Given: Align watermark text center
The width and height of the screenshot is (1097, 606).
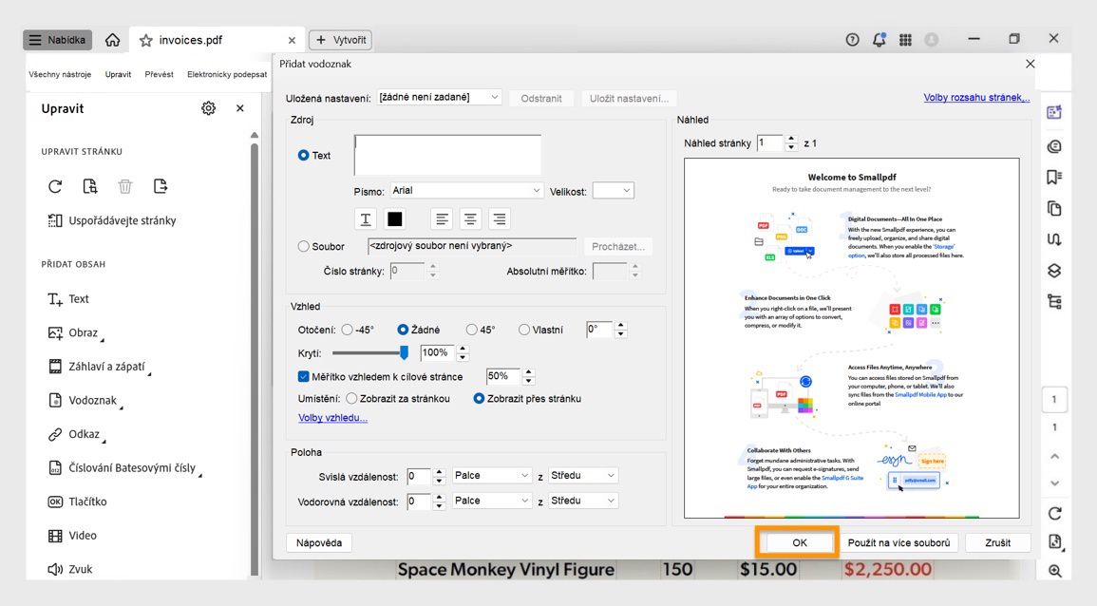Looking at the screenshot, I should [470, 219].
